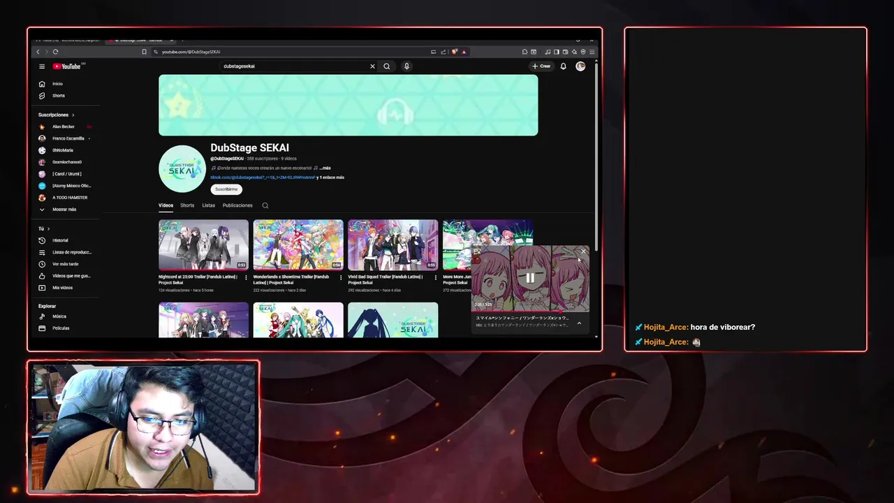Click the webcam overlay feed
Viewport: 894px width, 503px height.
coord(143,427)
